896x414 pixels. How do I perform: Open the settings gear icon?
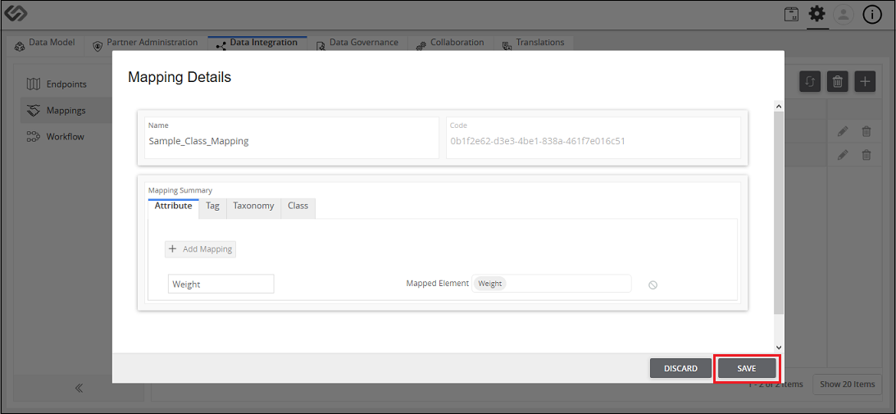[816, 14]
